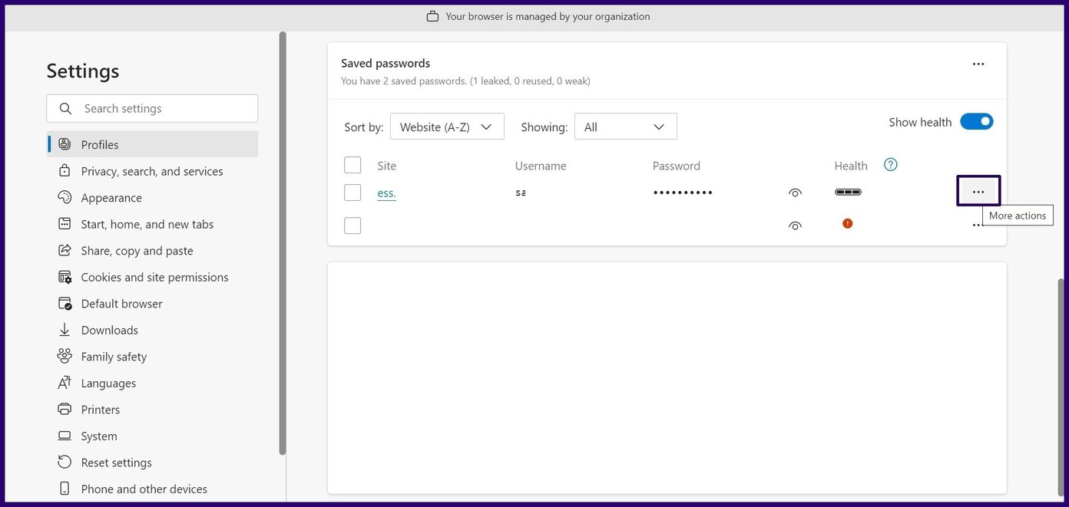This screenshot has width=1069, height=507.
Task: Toggle the Show health switch
Action: coord(976,121)
